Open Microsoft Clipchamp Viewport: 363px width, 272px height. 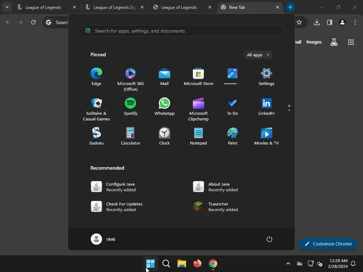pos(199,109)
